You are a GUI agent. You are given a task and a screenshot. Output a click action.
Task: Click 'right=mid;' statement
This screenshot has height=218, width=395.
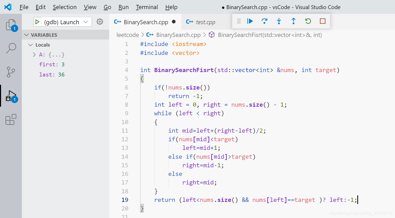199,182
